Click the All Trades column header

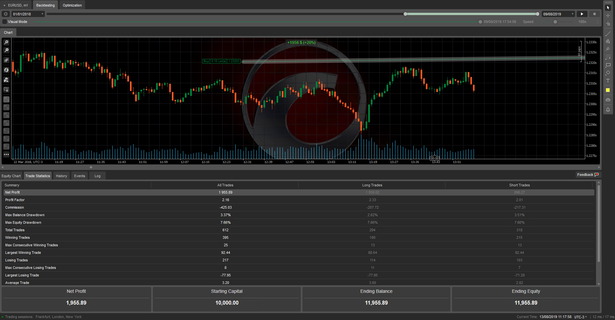[x=225, y=185]
